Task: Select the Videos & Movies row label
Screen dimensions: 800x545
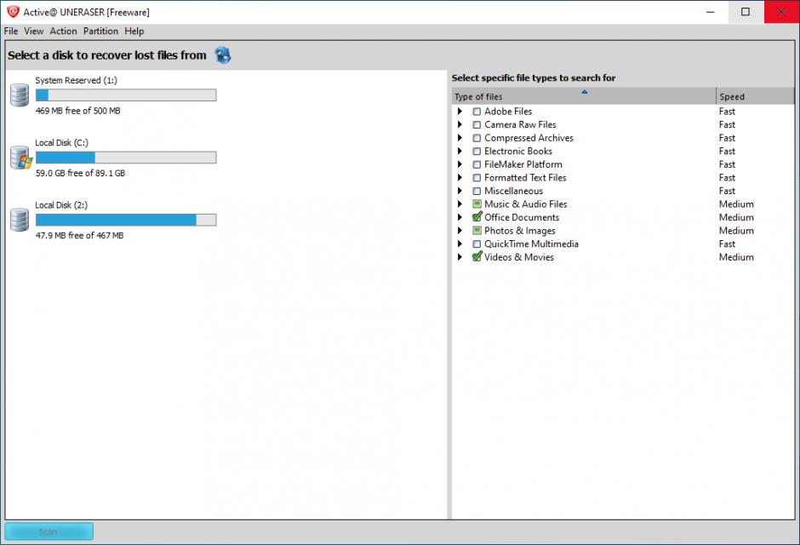Action: 519,257
